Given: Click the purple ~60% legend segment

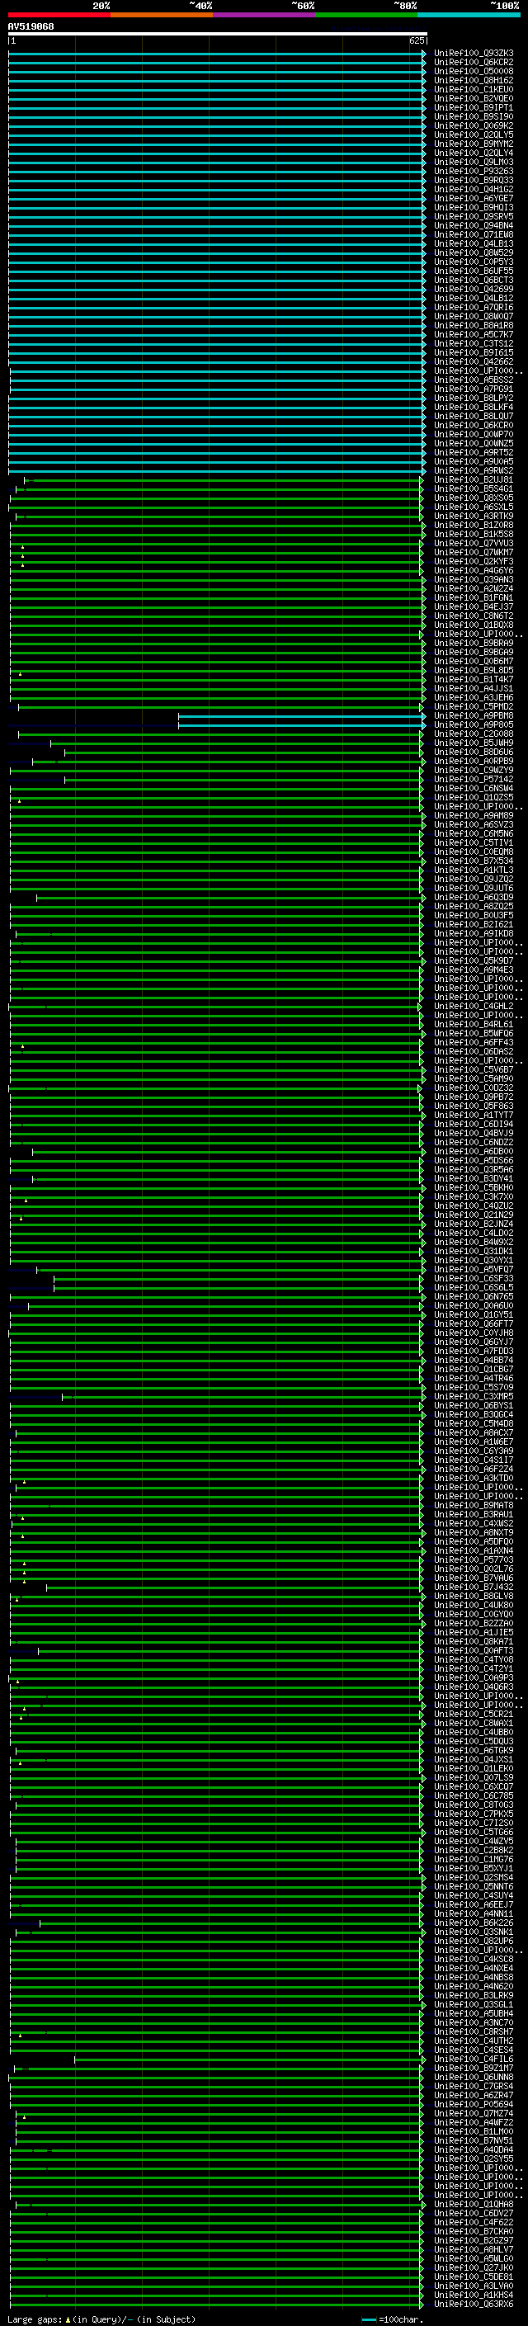Looking at the screenshot, I should click(x=263, y=15).
